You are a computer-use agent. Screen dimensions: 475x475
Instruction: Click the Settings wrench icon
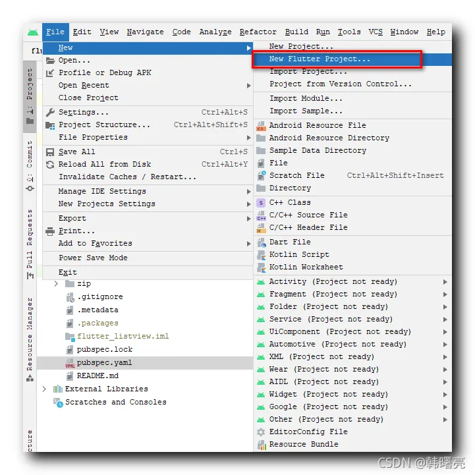tap(50, 113)
